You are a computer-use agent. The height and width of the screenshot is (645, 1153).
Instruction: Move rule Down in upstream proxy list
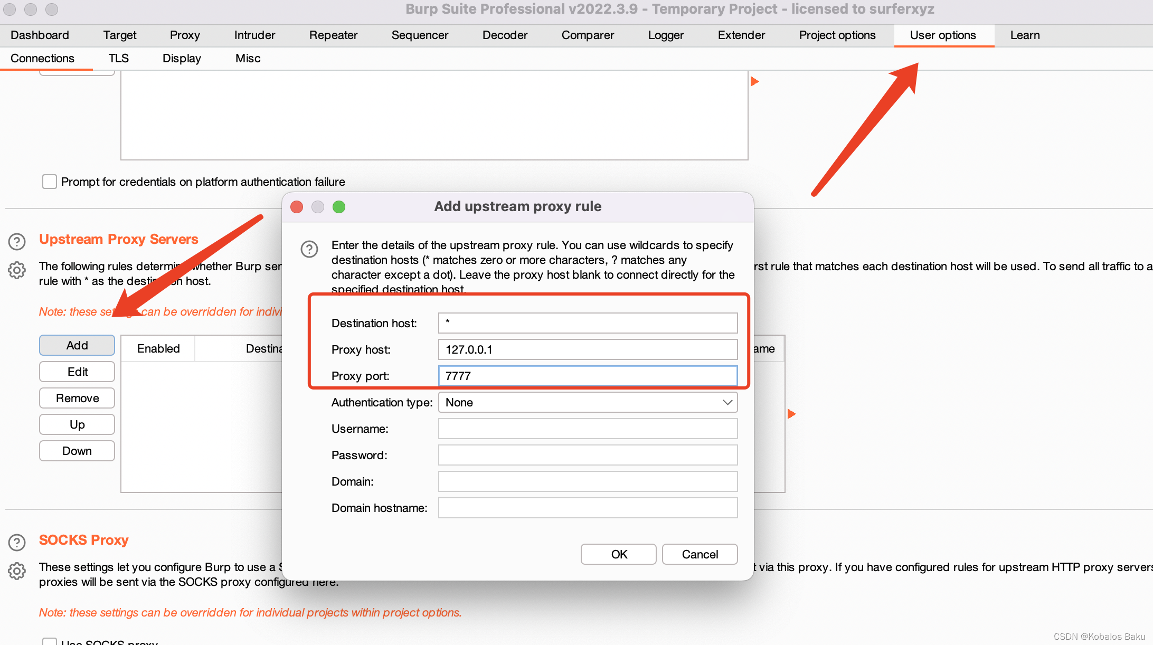[77, 451]
